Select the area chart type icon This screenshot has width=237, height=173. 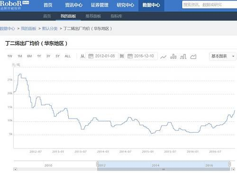tap(193, 56)
